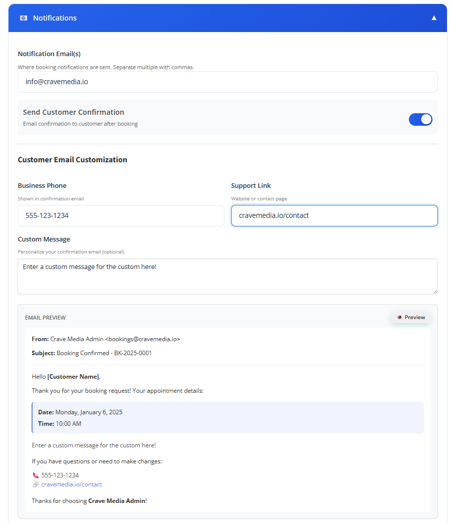This screenshot has height=523, width=452.
Task: Focus the Business Phone input field
Action: click(121, 215)
